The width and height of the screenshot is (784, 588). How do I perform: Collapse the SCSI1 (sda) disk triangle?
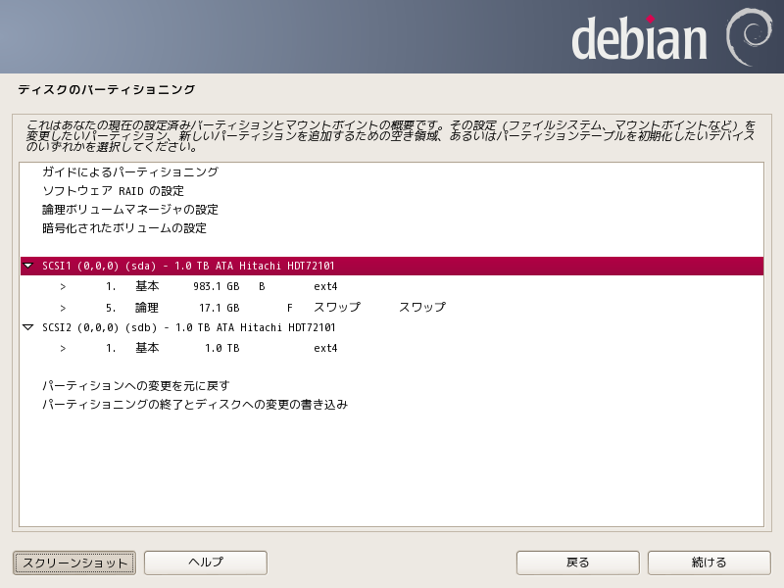pos(27,266)
